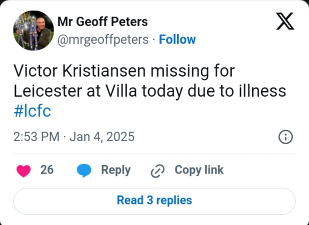This screenshot has width=309, height=225.
Task: Click the Reply text label
Action: (x=116, y=170)
